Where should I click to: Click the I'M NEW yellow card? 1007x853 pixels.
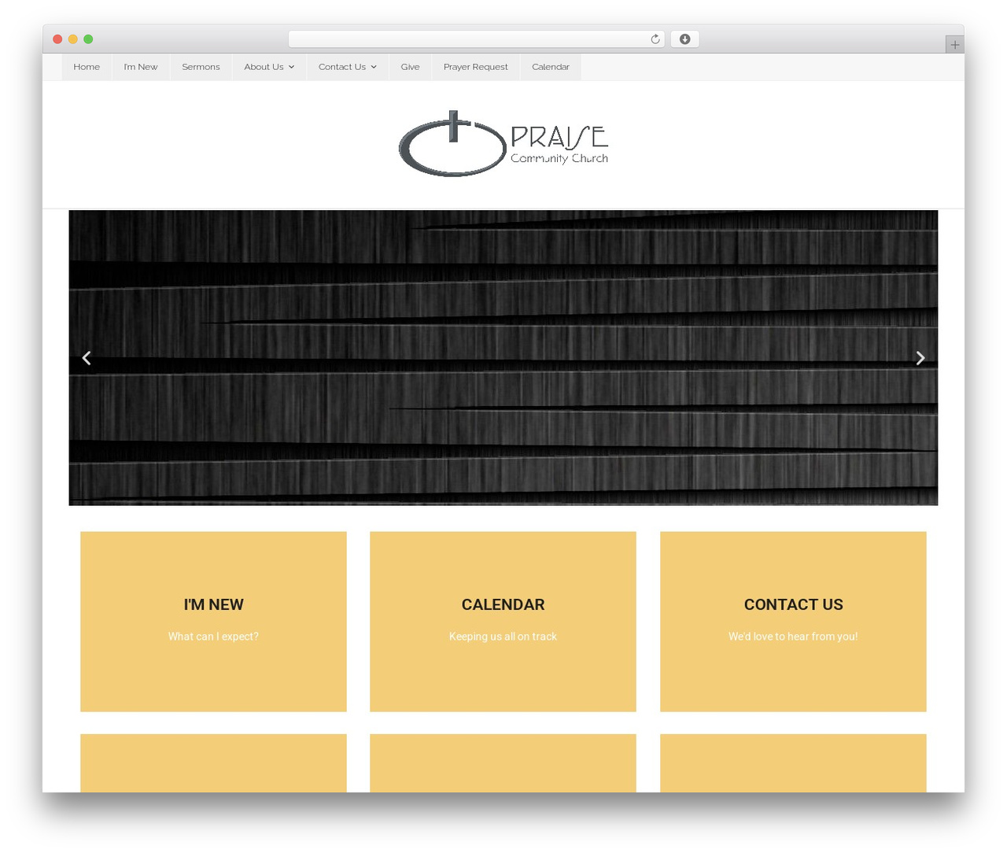coord(213,622)
